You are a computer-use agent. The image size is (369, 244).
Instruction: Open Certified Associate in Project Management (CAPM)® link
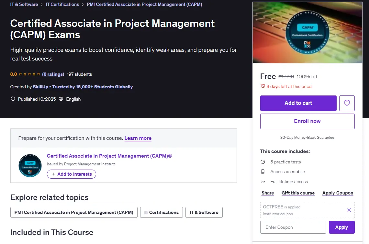[109, 156]
